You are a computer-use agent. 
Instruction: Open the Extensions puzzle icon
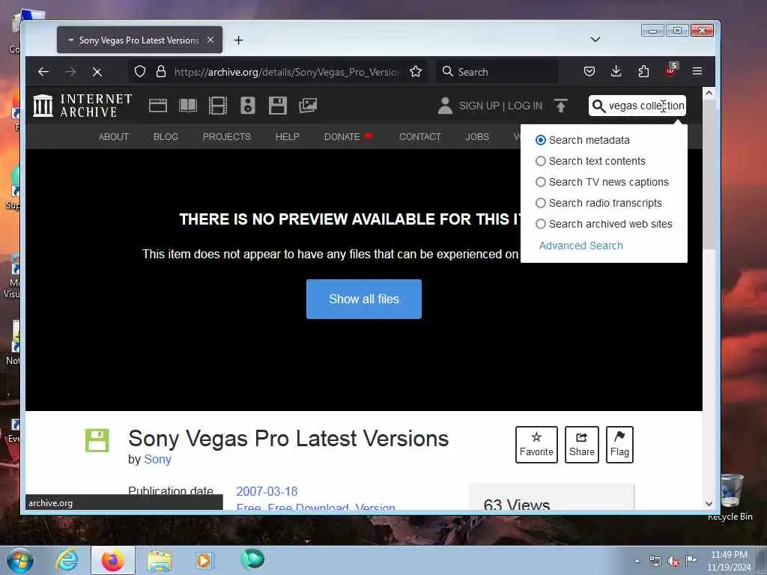(643, 72)
